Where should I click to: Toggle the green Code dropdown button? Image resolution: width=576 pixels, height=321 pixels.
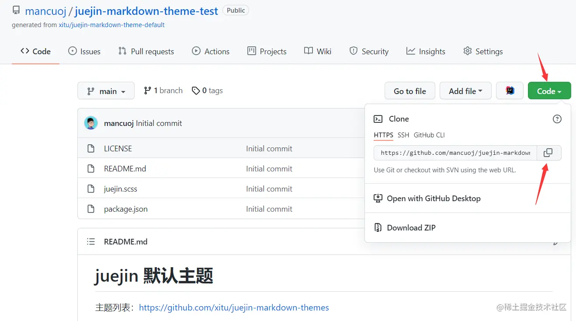(549, 91)
